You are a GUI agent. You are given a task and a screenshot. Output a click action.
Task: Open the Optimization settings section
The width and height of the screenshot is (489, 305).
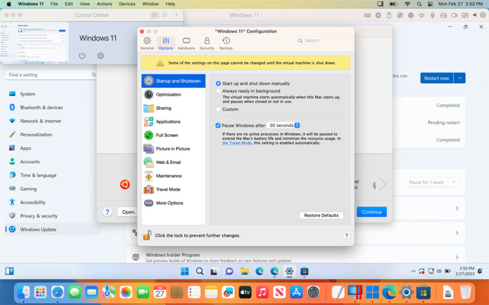[x=168, y=94]
